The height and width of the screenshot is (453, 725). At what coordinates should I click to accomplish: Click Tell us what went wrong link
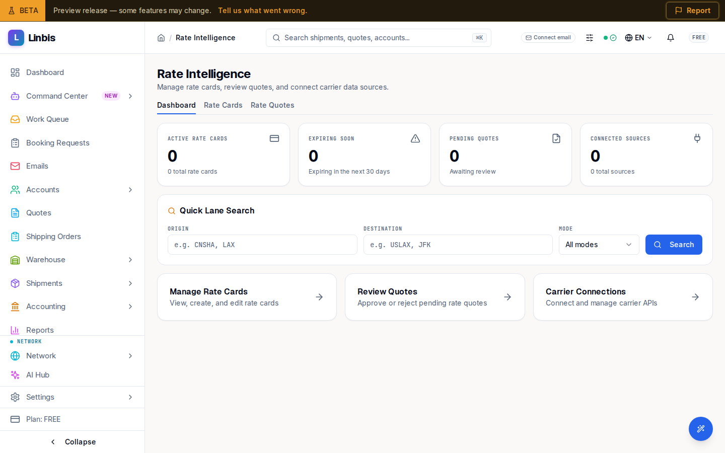click(x=262, y=11)
